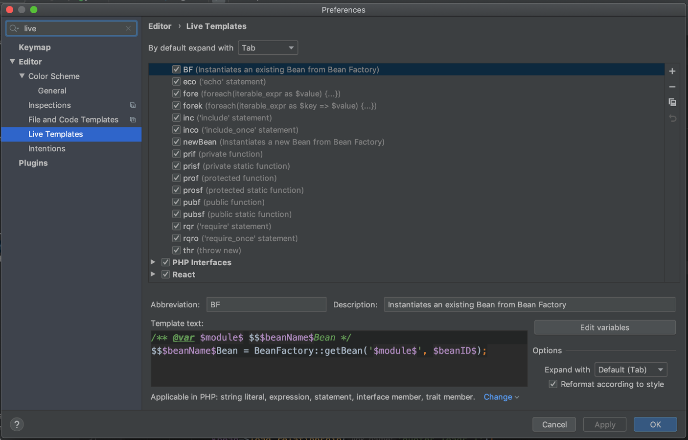Click the Inspections project-level settings icon
688x440 pixels.
133,105
